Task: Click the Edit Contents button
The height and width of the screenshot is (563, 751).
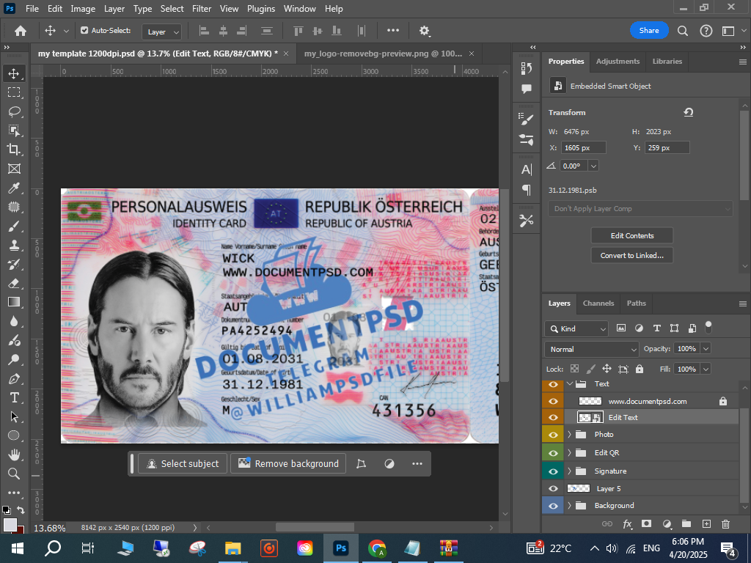Action: 632,235
